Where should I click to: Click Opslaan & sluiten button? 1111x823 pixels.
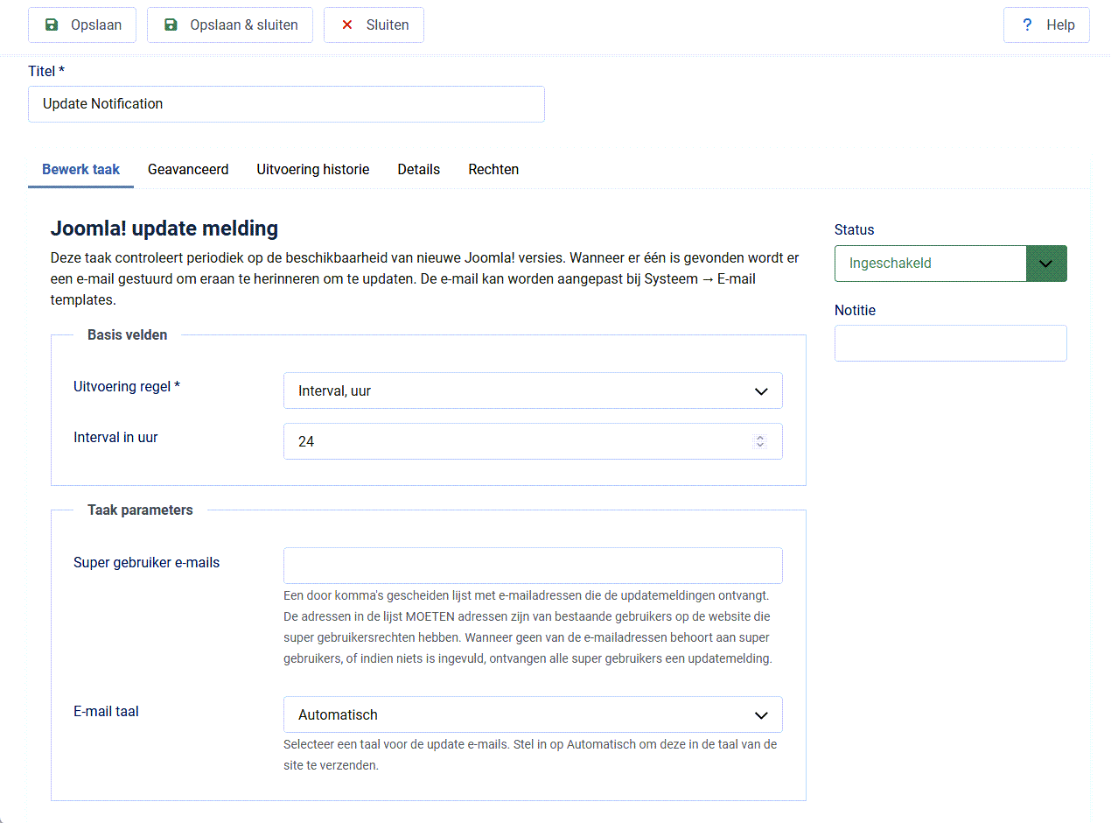click(231, 25)
